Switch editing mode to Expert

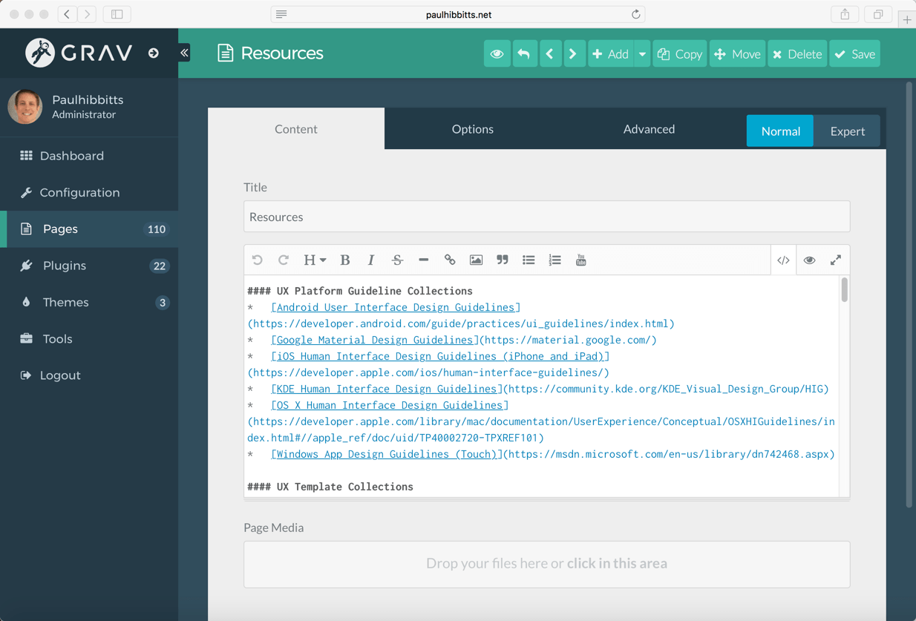click(847, 131)
